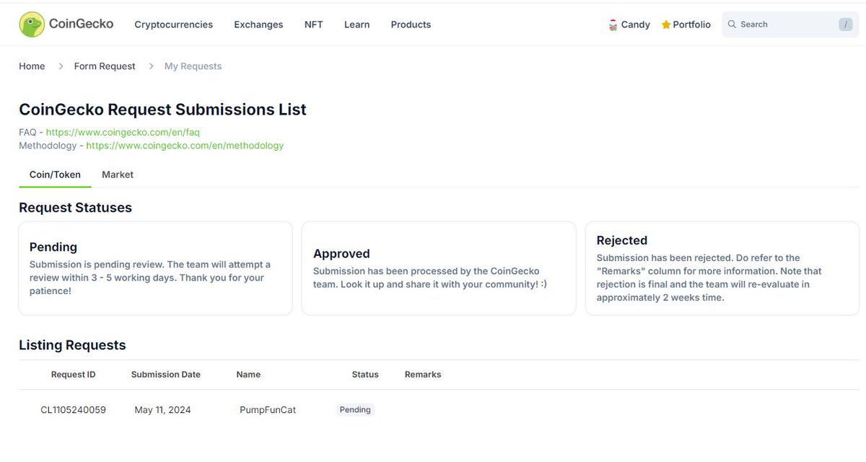Switch to the Market tab
Image resolution: width=866 pixels, height=462 pixels.
pos(118,174)
